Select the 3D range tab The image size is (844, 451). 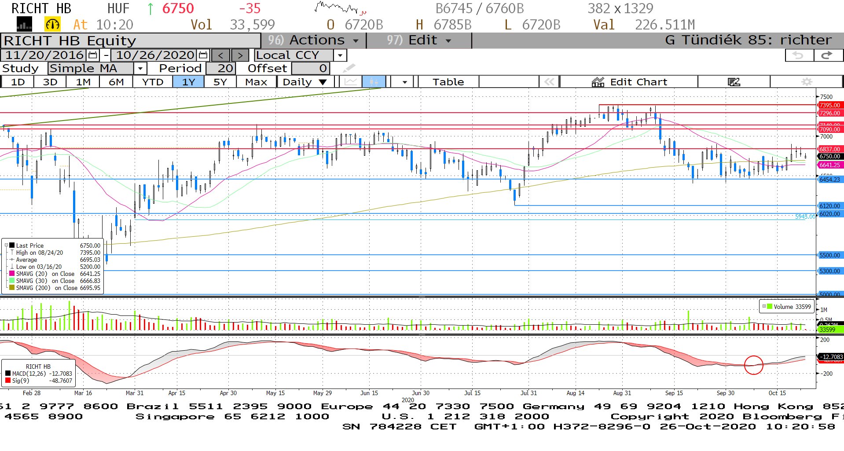point(50,82)
